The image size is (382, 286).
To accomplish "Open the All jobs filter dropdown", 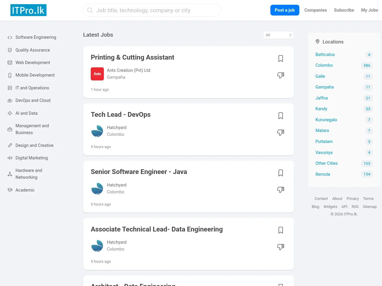I will tap(278, 35).
